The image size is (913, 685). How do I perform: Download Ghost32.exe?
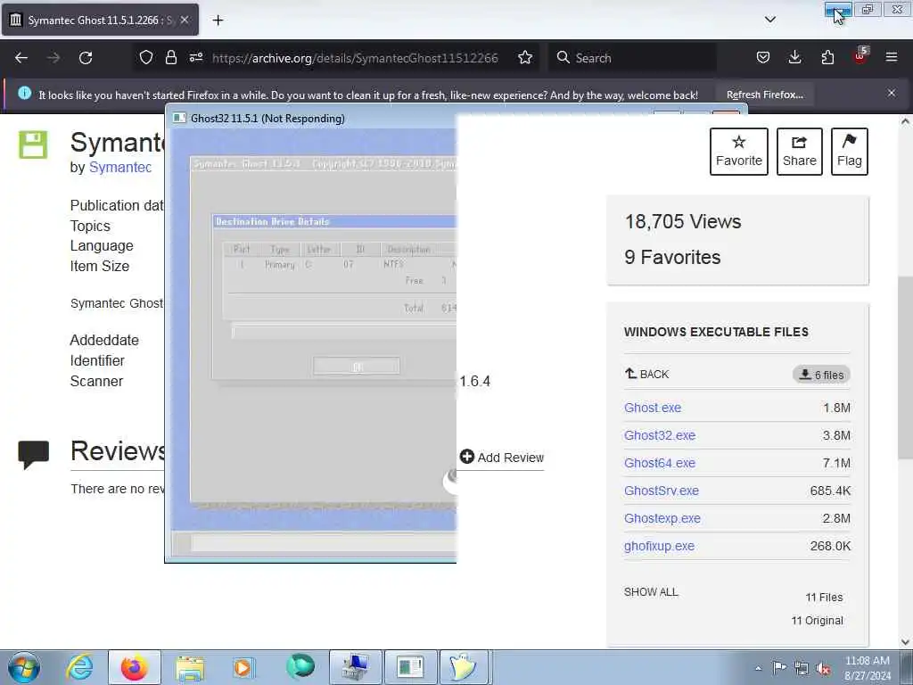pos(660,435)
